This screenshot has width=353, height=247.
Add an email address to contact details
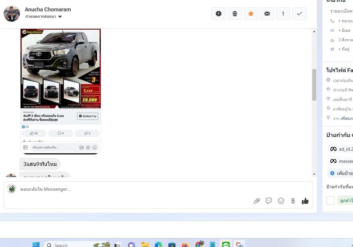pyautogui.click(x=345, y=31)
